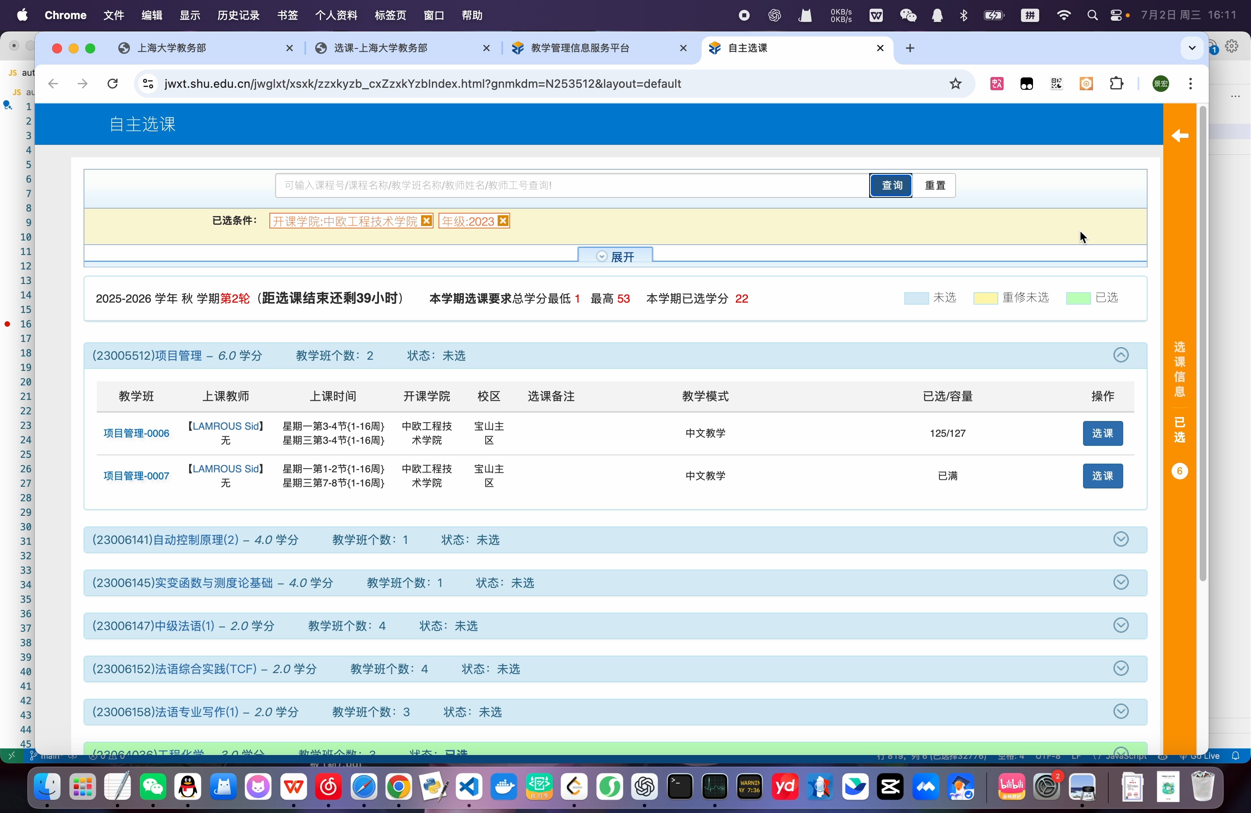The height and width of the screenshot is (813, 1251).
Task: Bookmark this page with the star icon
Action: pos(955,84)
